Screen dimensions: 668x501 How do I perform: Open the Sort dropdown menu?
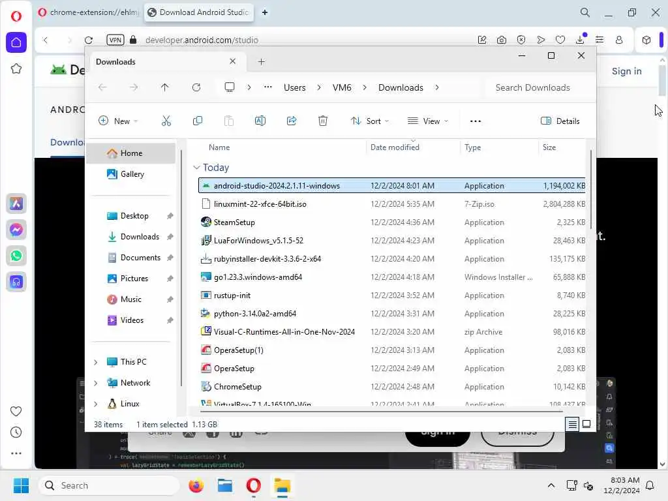[x=369, y=121]
